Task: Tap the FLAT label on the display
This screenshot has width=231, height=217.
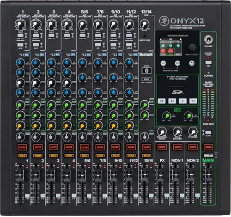Action: 178,54
